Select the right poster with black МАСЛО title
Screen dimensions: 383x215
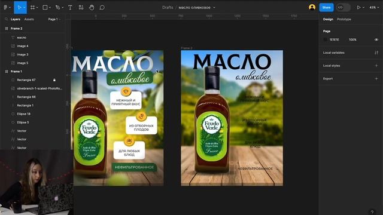(x=232, y=118)
